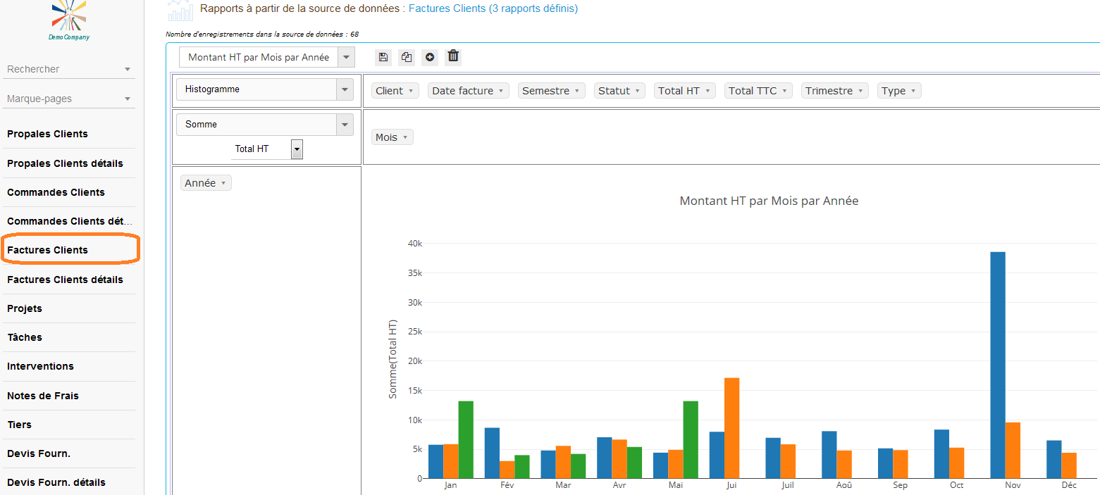Screen dimensions: 1100x495
Task: Click the tall blue November bar
Action: coord(997,365)
